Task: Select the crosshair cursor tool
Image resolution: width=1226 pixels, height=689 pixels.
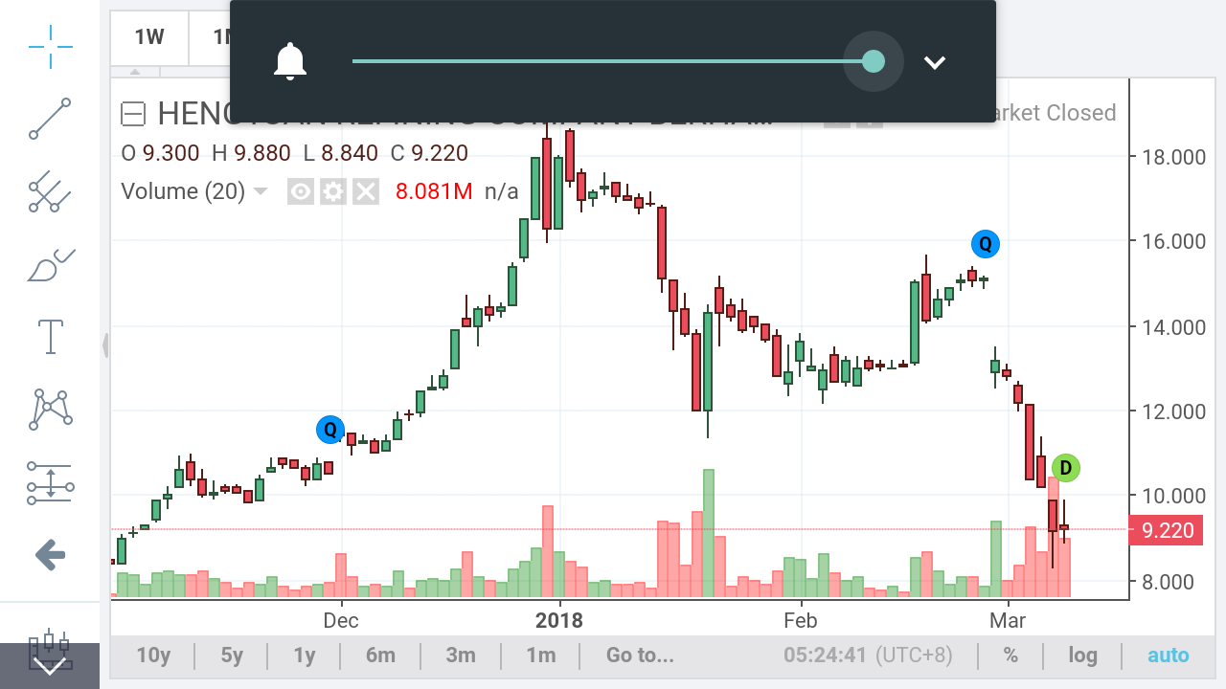Action: tap(50, 45)
